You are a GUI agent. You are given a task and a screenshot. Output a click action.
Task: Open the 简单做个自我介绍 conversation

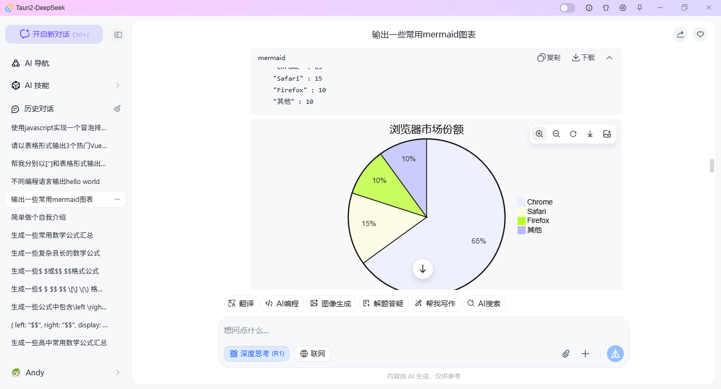[x=39, y=217]
